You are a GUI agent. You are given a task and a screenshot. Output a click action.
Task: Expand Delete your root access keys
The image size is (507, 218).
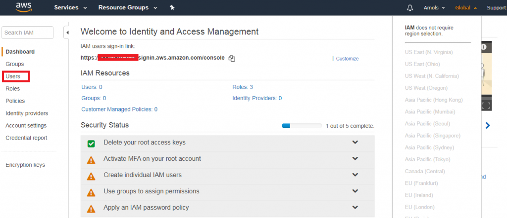coord(355,142)
